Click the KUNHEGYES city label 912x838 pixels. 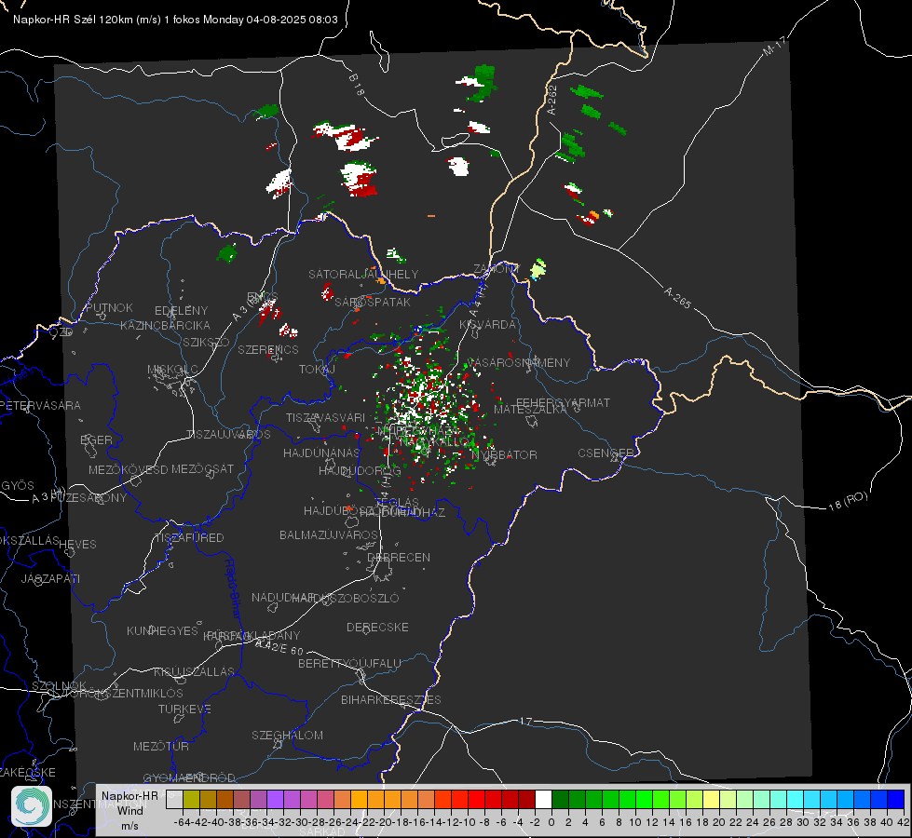coord(162,631)
